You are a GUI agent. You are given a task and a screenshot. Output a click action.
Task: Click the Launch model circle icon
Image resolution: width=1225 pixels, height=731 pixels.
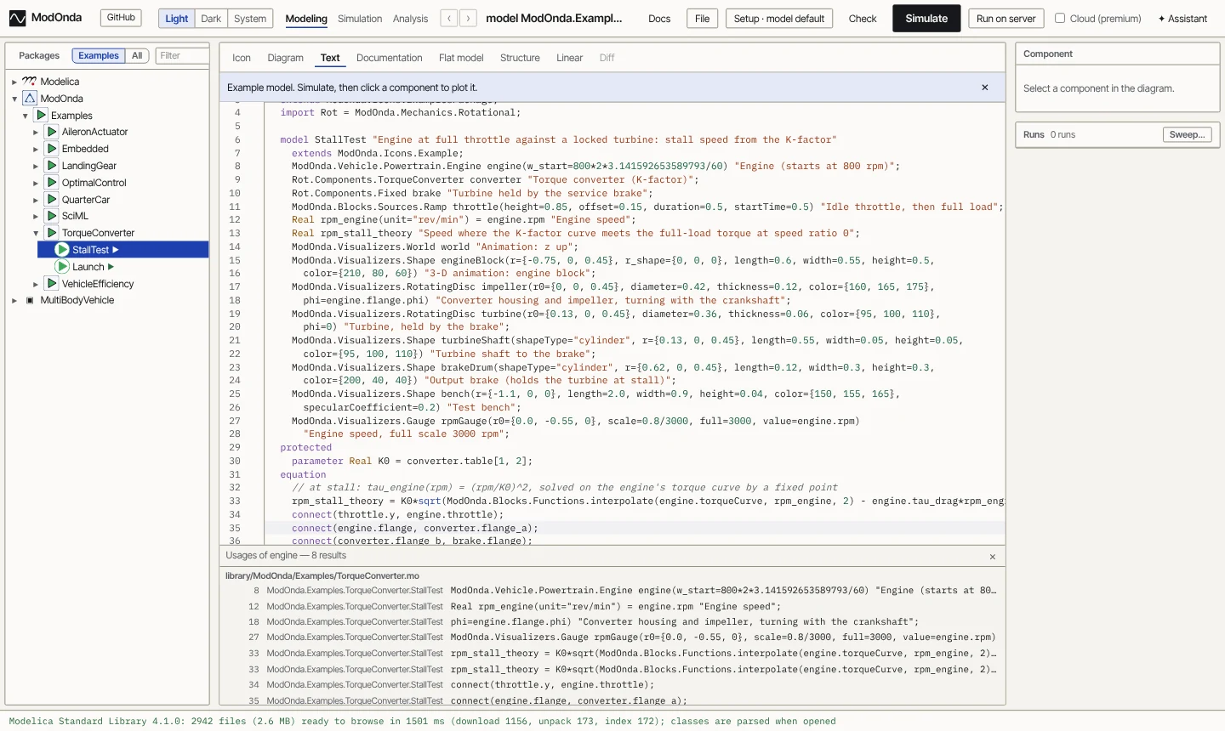pos(62,267)
